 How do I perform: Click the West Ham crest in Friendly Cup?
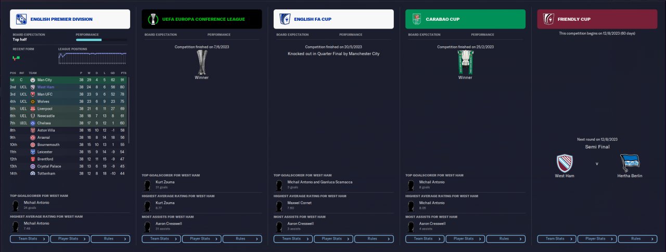tap(564, 163)
